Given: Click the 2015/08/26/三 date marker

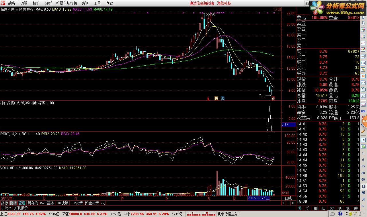Looking at the screenshot, I should [x=259, y=198].
